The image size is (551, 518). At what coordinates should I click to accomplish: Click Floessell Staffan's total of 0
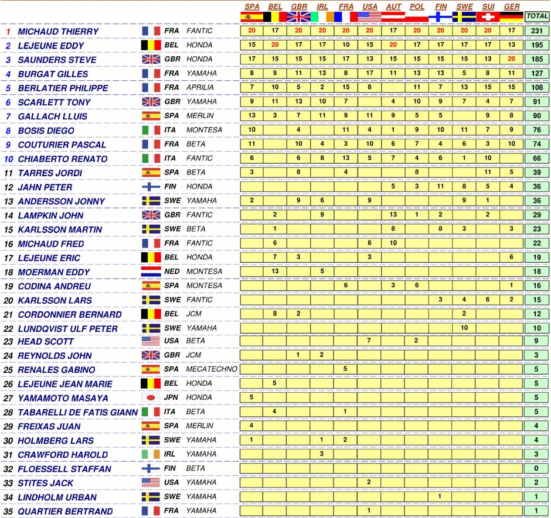pyautogui.click(x=536, y=468)
